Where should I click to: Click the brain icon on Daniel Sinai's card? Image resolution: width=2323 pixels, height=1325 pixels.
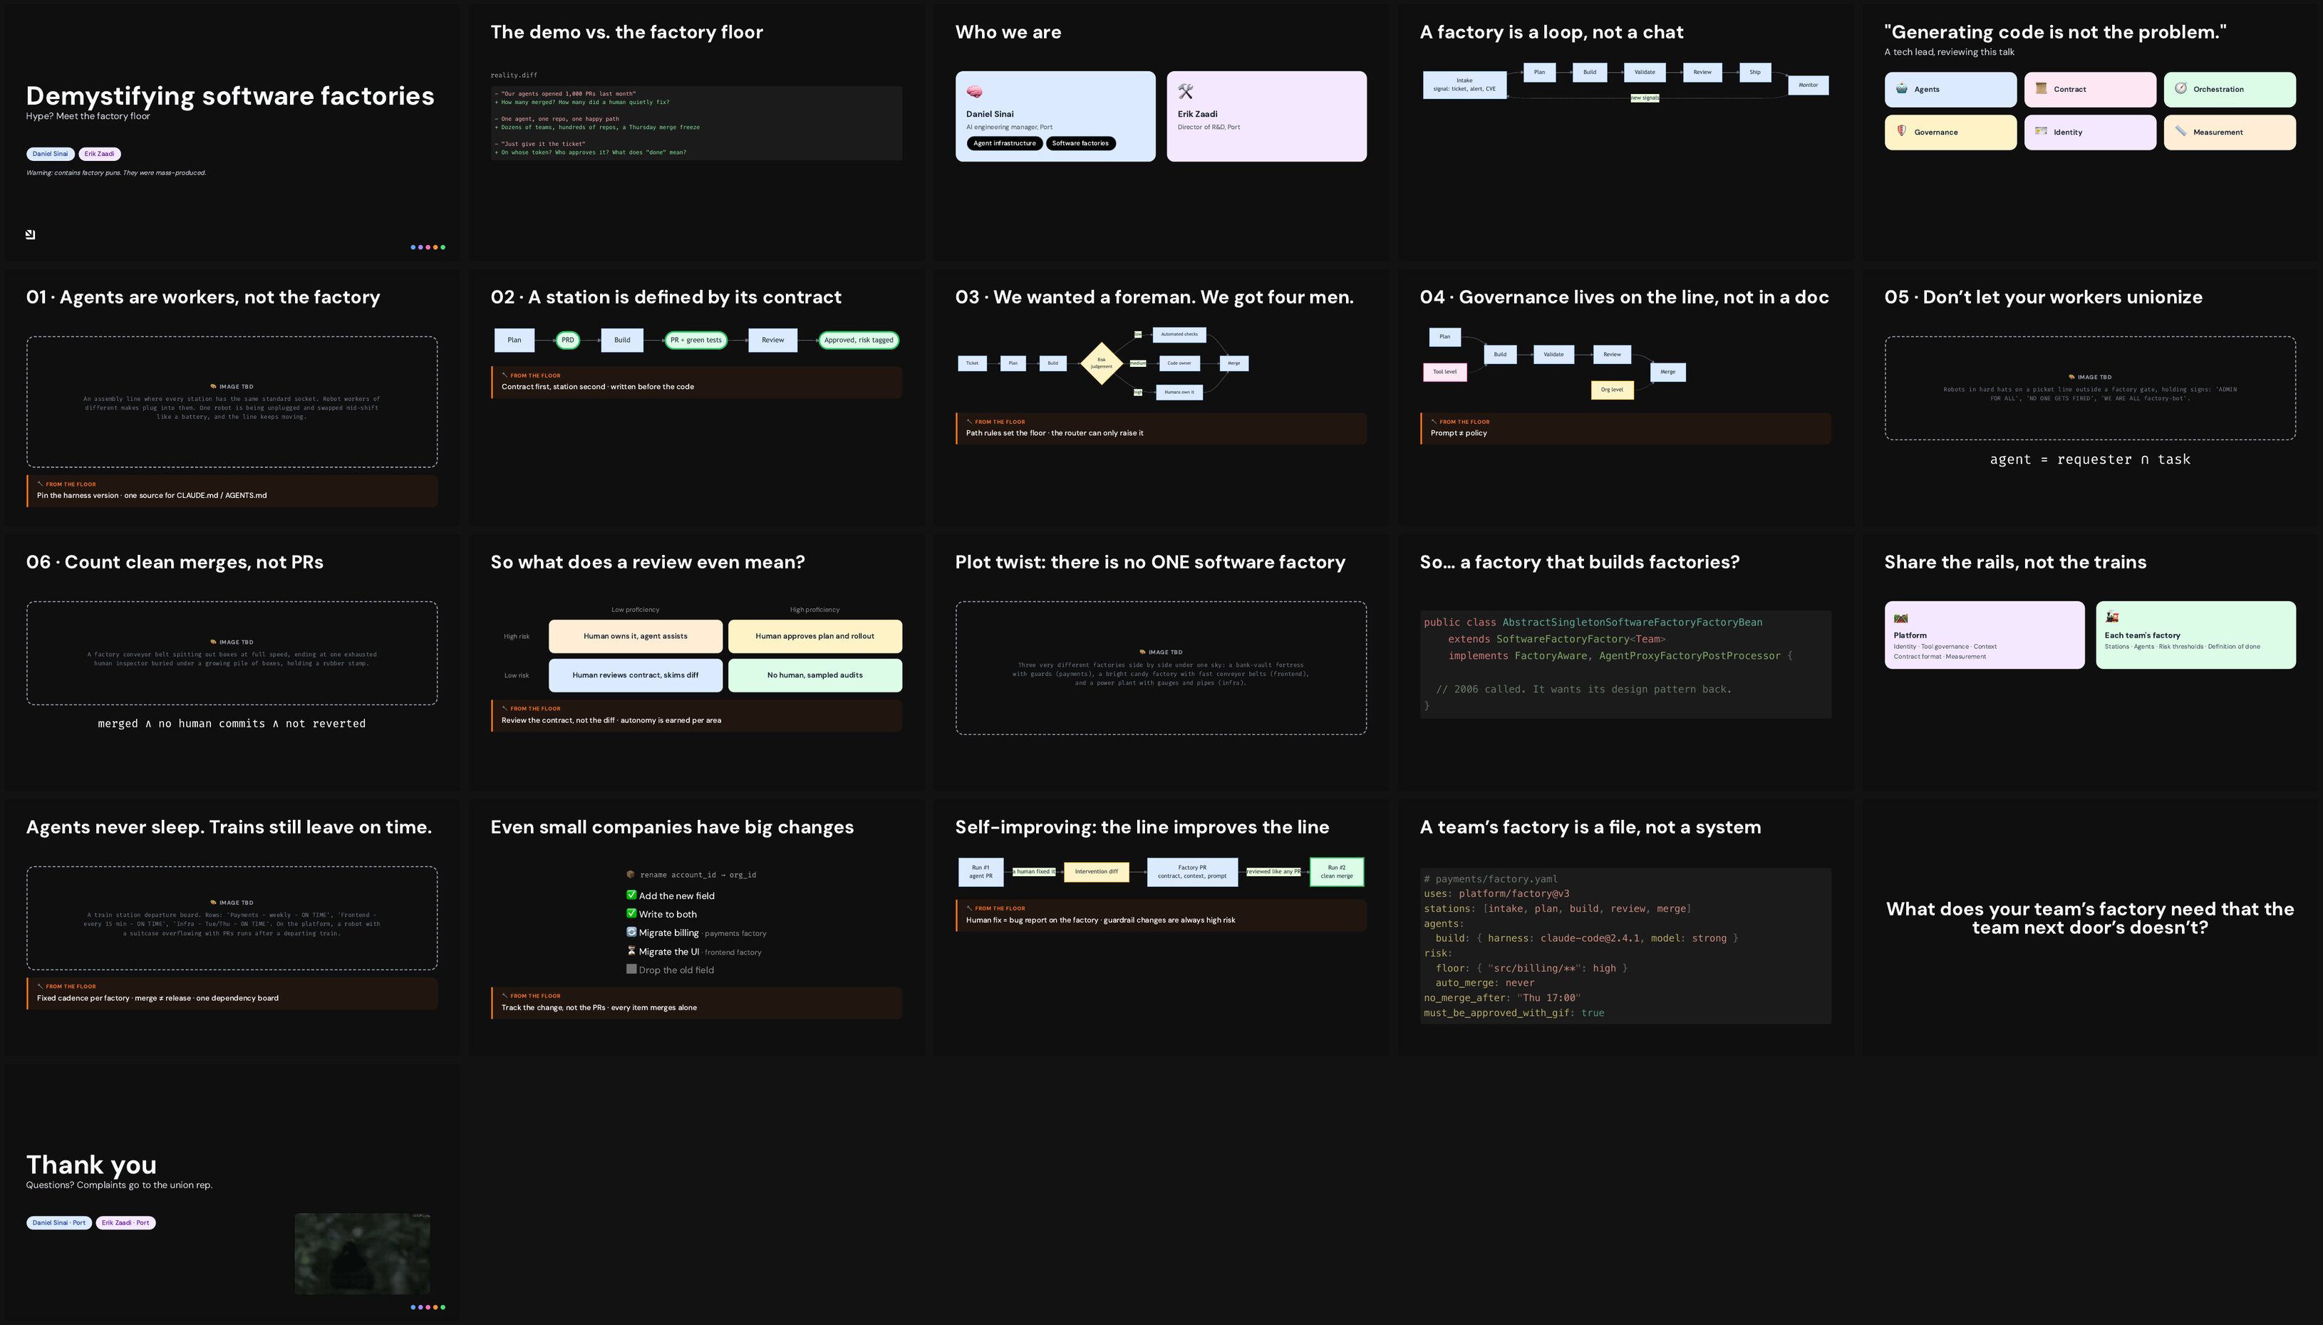coord(974,92)
